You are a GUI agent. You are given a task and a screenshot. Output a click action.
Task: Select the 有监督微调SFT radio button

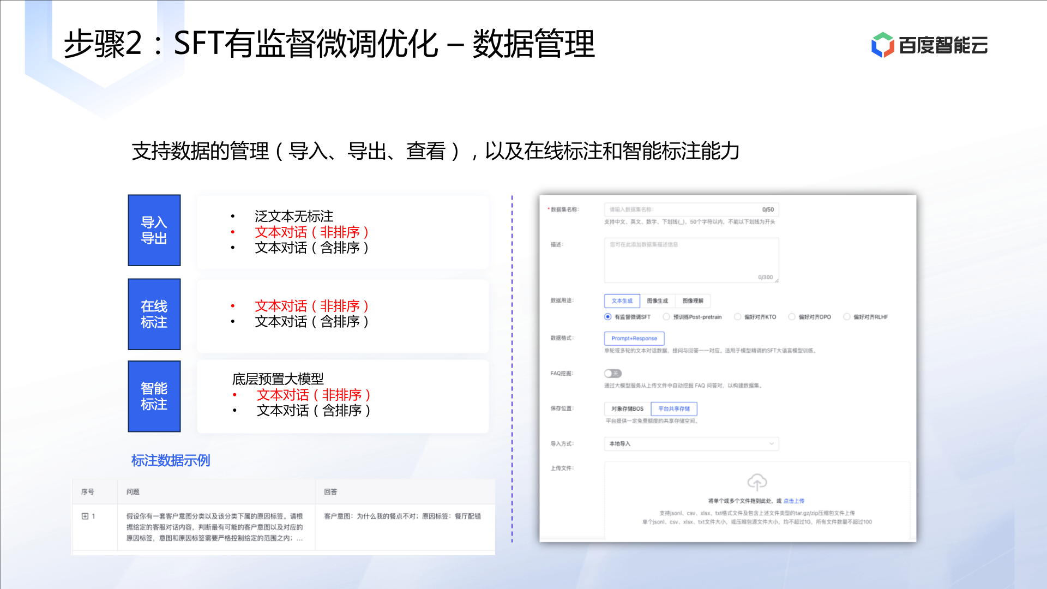click(607, 317)
